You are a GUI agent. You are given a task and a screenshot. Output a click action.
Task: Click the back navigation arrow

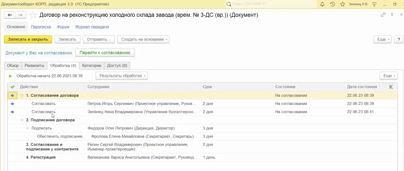[x=10, y=15]
